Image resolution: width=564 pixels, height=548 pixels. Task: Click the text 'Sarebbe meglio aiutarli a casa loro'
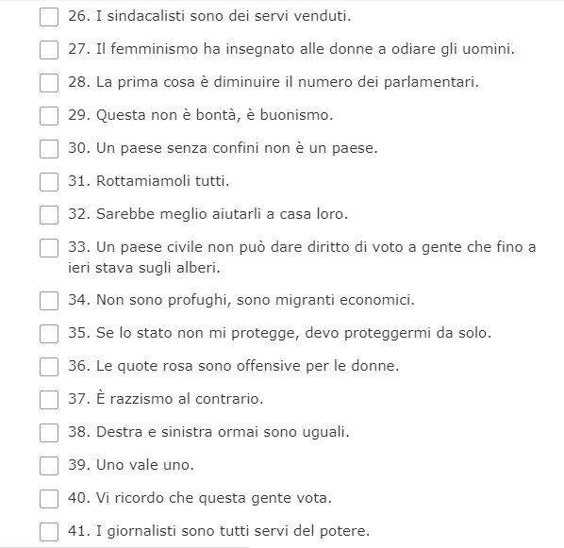(x=222, y=214)
